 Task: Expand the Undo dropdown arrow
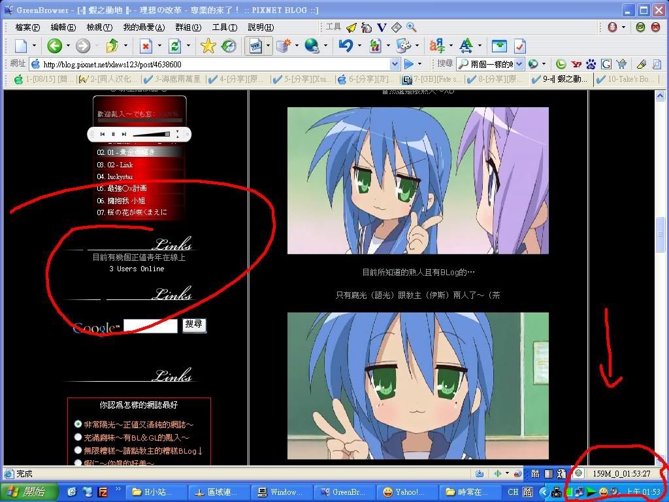[359, 46]
